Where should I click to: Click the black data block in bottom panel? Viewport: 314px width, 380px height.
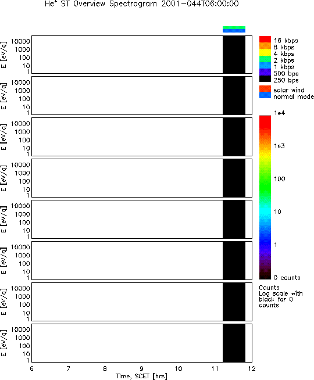234,343
